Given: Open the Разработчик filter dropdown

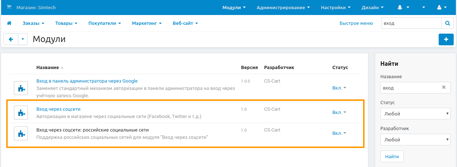Looking at the screenshot, I should pyautogui.click(x=415, y=140).
